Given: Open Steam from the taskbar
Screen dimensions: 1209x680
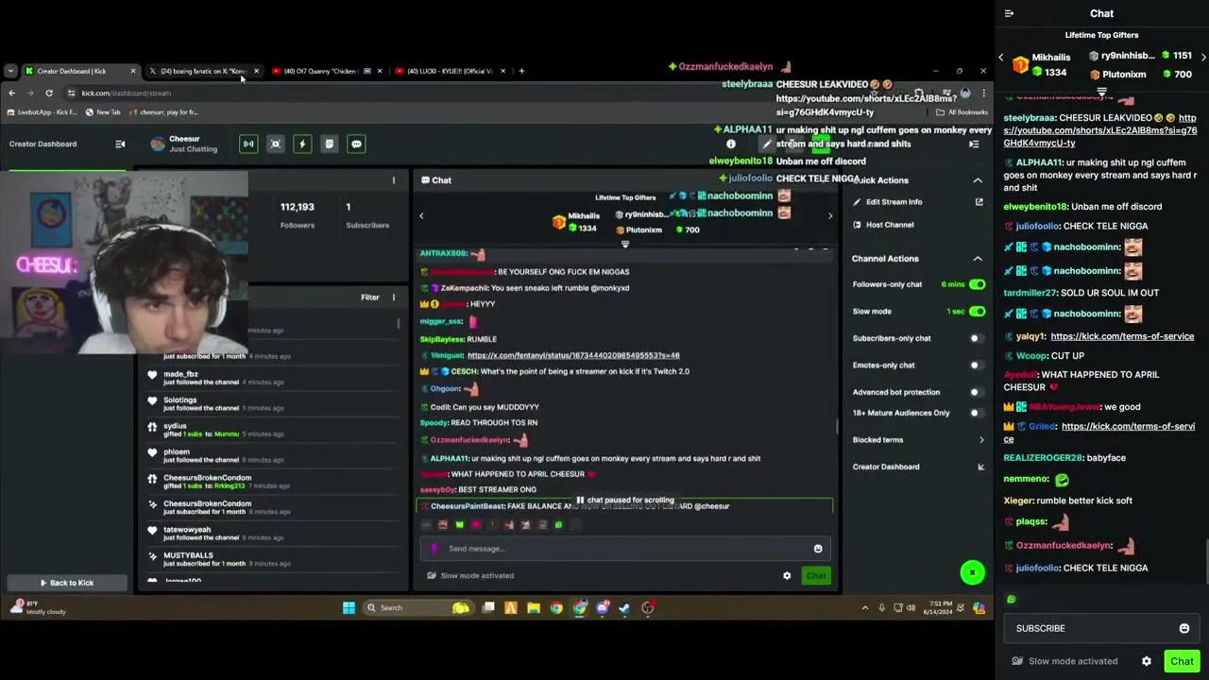Looking at the screenshot, I should (624, 607).
